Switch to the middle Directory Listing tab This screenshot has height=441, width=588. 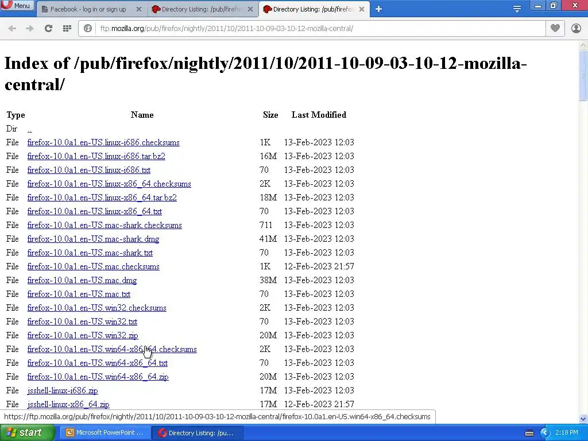pos(200,9)
